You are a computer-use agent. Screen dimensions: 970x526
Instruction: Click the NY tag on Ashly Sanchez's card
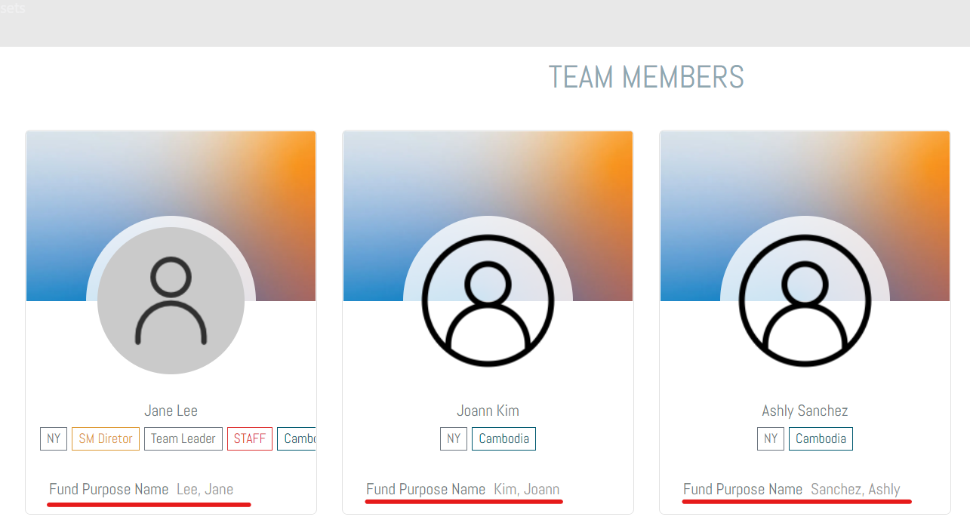(x=771, y=438)
